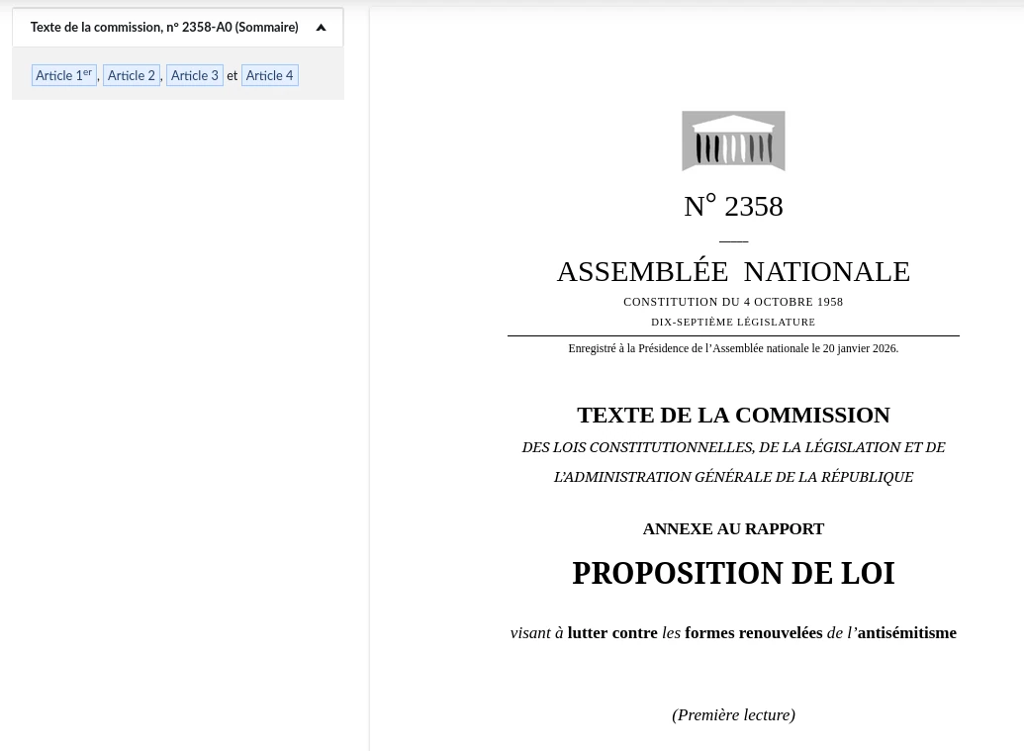
Task: Click the 'ASSEMBLÉE NATIONALE' heading
Action: point(733,271)
